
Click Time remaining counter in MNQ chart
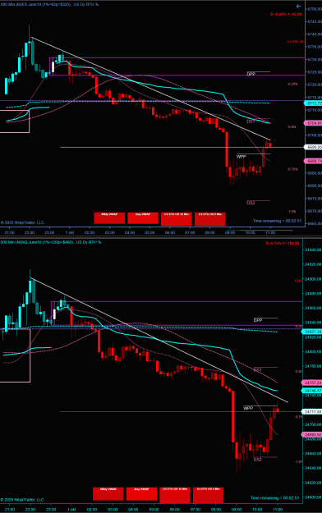click(x=276, y=497)
